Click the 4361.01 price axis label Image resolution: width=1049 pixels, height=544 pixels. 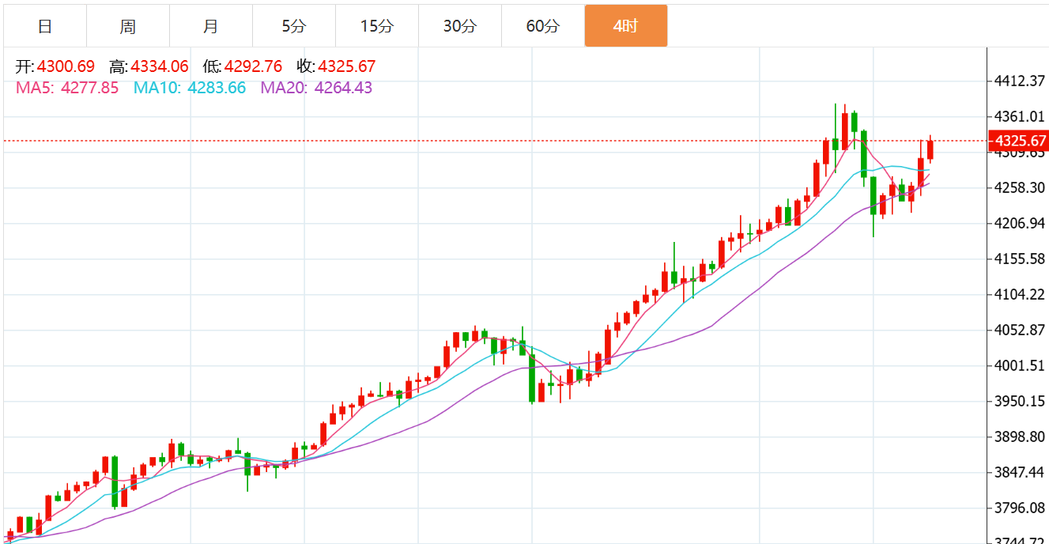coord(1021,116)
